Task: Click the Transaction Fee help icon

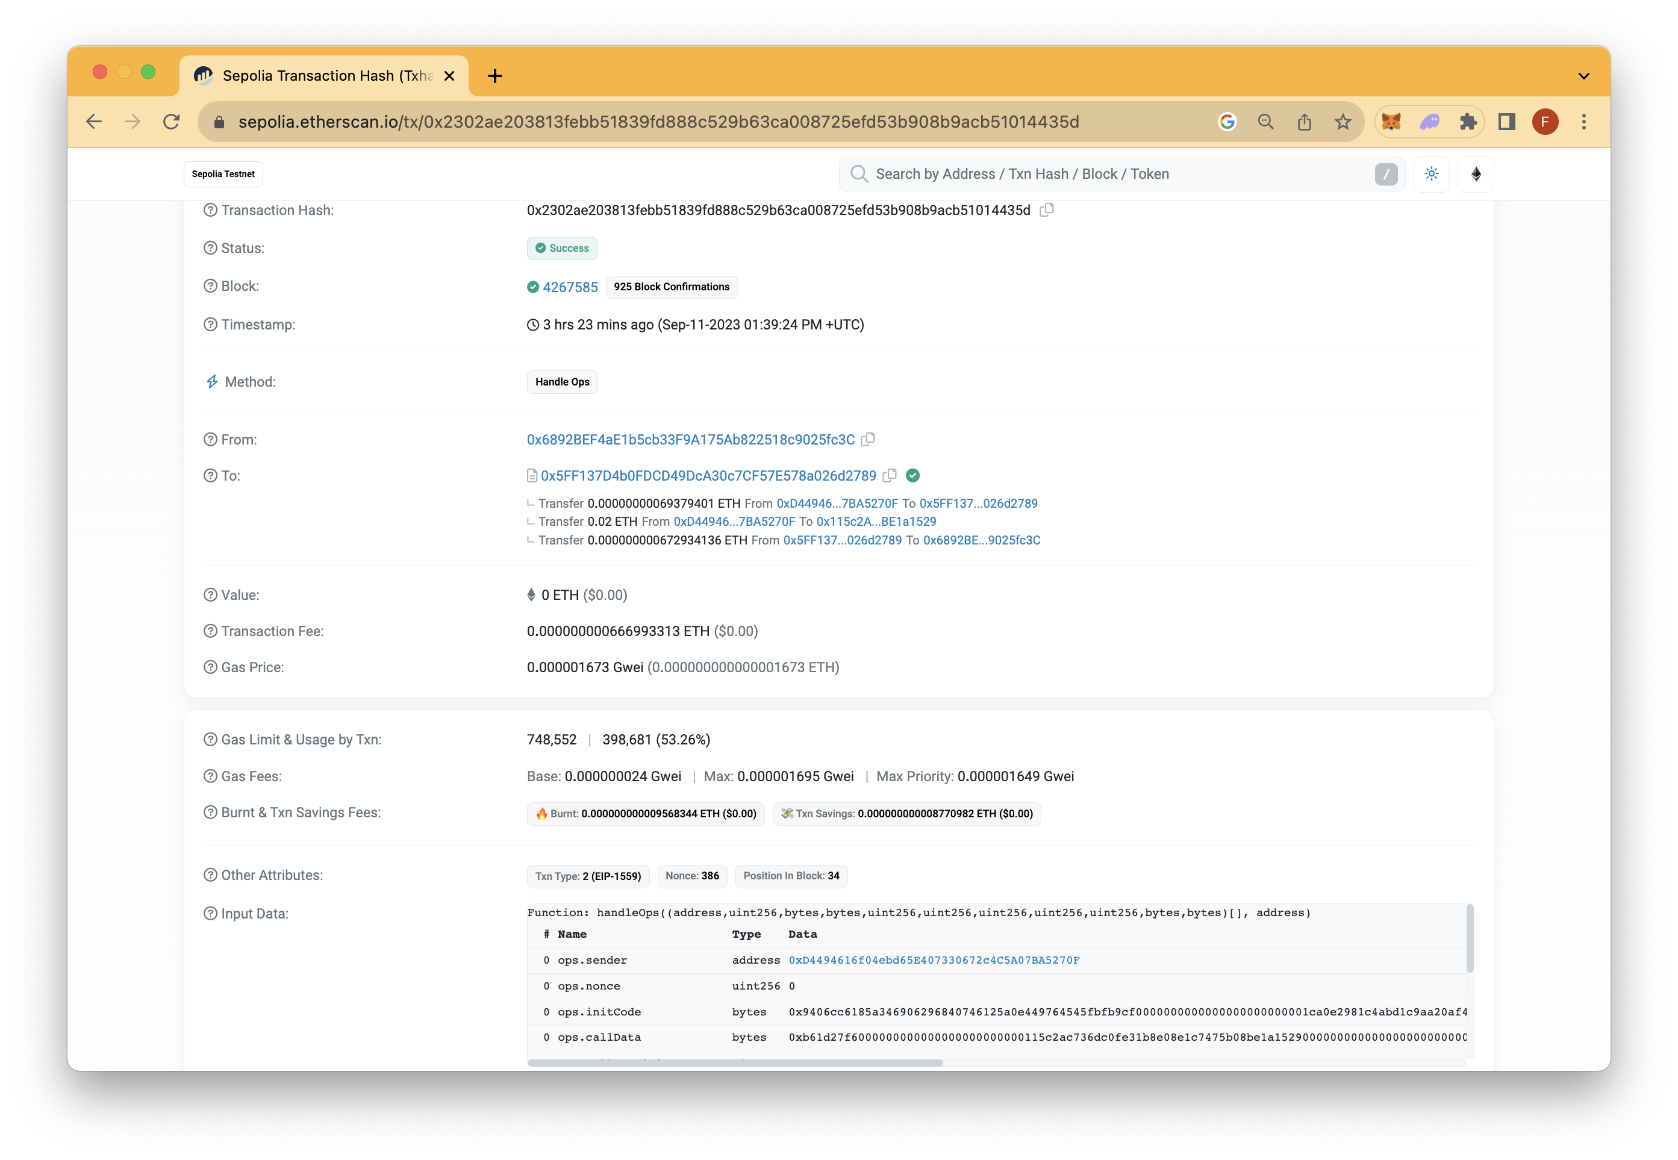Action: 210,631
